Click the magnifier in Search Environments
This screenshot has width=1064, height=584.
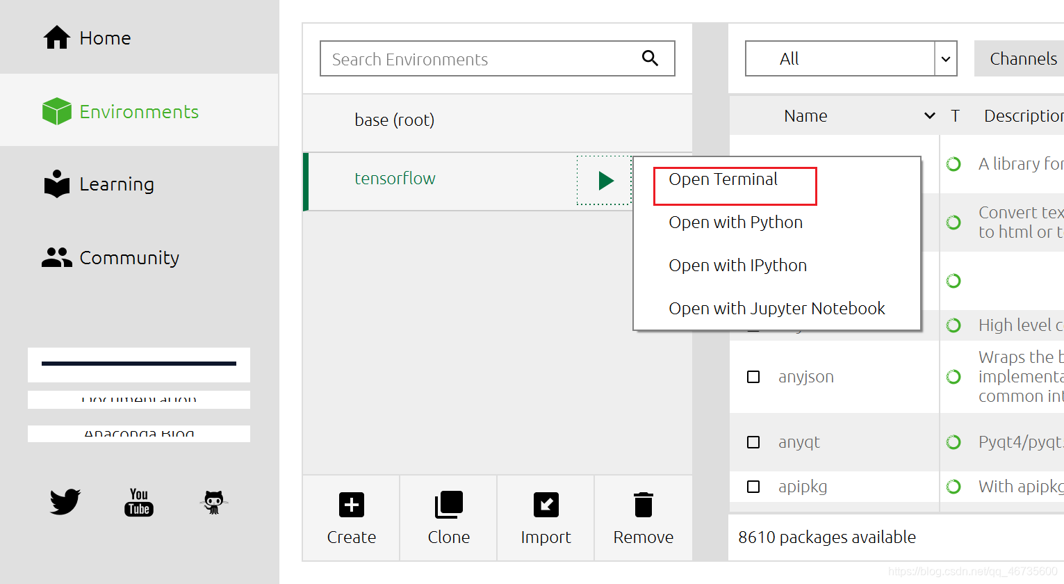coord(650,58)
